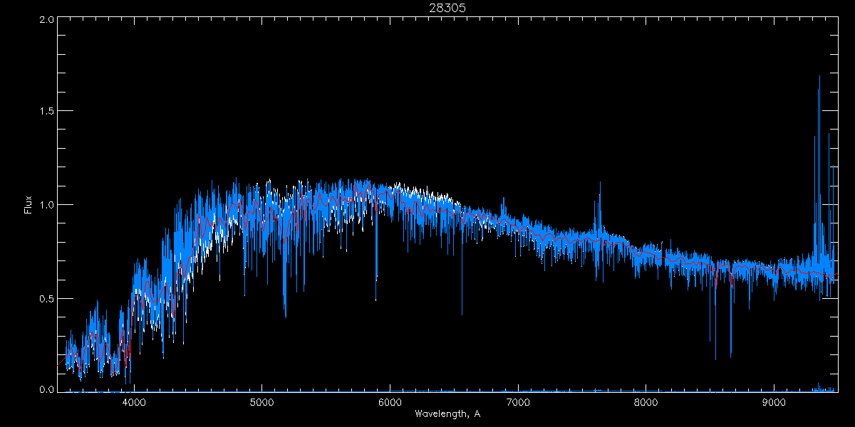This screenshot has width=855, height=427.
Task: Click the 0.5 y-axis tick label
Action: click(47, 298)
